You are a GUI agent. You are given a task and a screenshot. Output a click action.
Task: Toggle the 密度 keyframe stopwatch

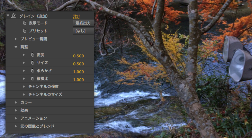(x=32, y=55)
